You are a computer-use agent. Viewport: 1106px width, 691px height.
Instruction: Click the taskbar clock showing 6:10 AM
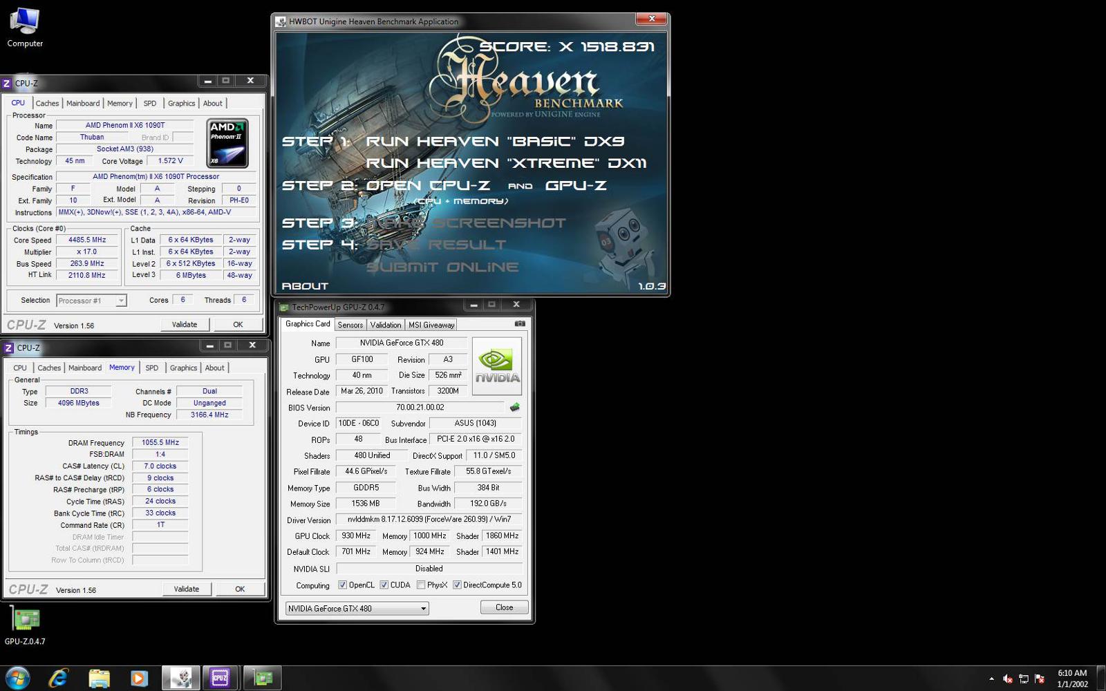pos(1072,679)
